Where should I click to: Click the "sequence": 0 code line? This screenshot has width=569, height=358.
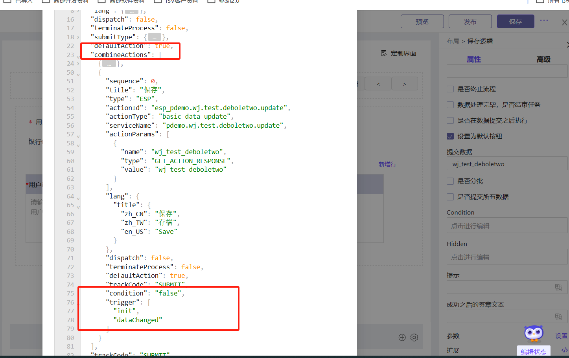pos(131,81)
